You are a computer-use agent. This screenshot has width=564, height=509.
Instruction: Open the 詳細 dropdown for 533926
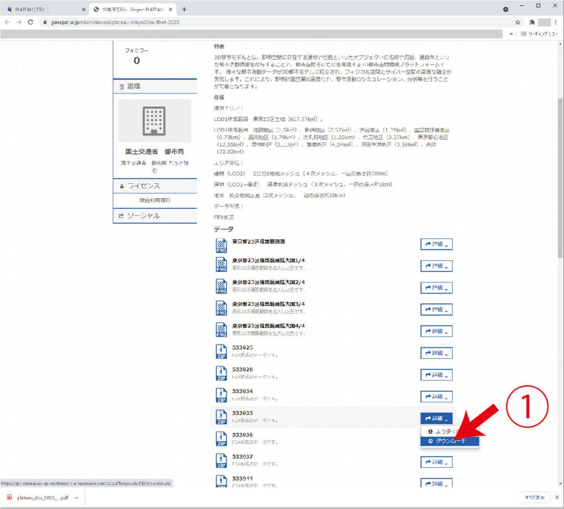tap(436, 375)
